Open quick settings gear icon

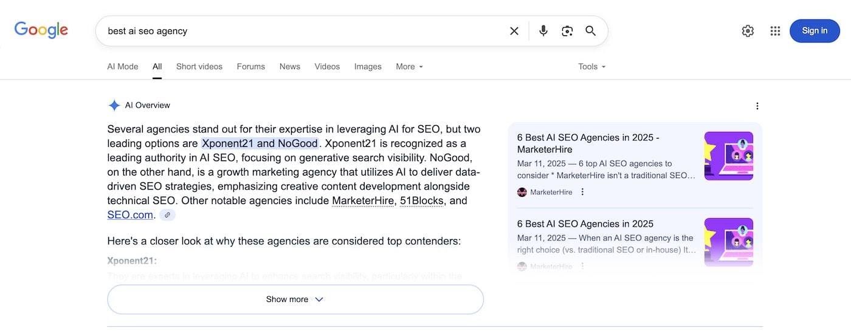coord(748,31)
